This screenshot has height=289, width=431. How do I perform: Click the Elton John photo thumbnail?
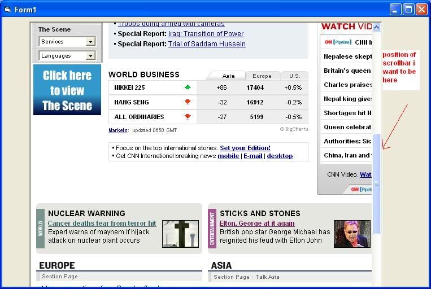click(352, 234)
